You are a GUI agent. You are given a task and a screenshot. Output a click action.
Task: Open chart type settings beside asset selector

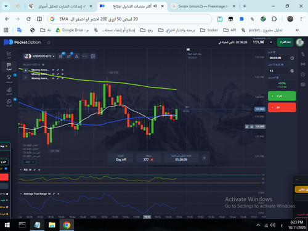tap(61, 56)
